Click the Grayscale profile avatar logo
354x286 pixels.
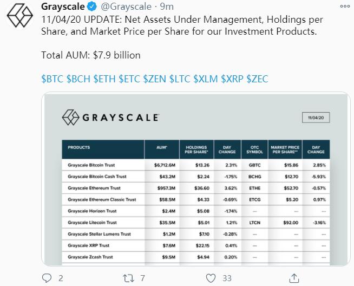tap(20, 21)
